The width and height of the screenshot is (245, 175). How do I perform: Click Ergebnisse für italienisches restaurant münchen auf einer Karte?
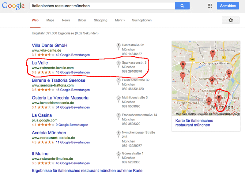[x=87, y=171]
